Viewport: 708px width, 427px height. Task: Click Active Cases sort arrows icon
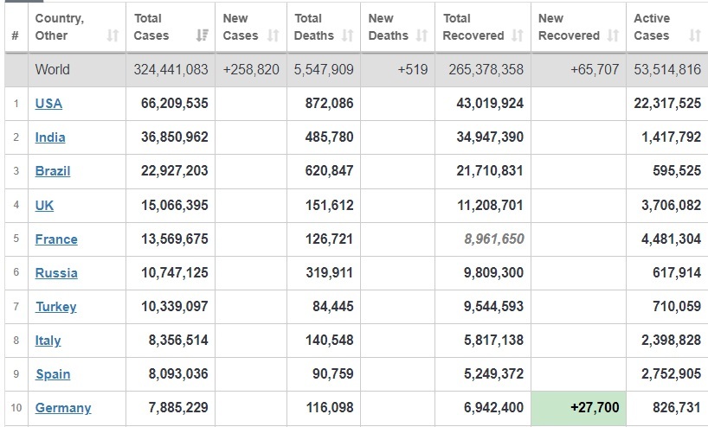coord(695,35)
